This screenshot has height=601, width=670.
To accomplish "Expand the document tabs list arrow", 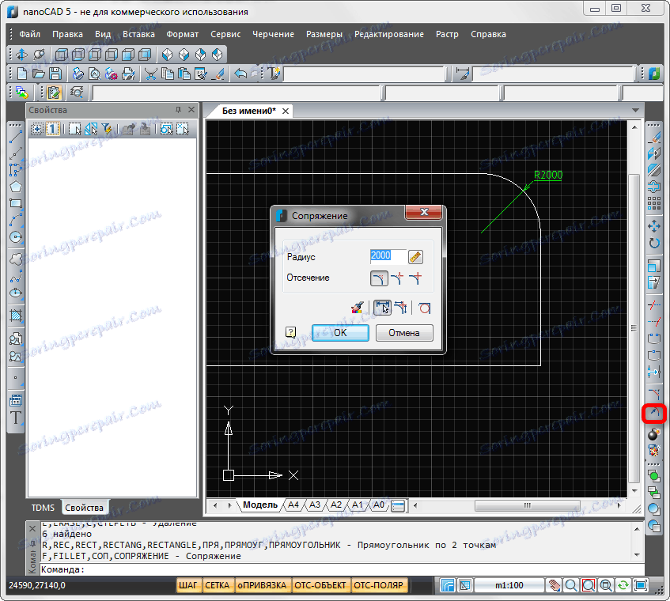I will click(635, 110).
